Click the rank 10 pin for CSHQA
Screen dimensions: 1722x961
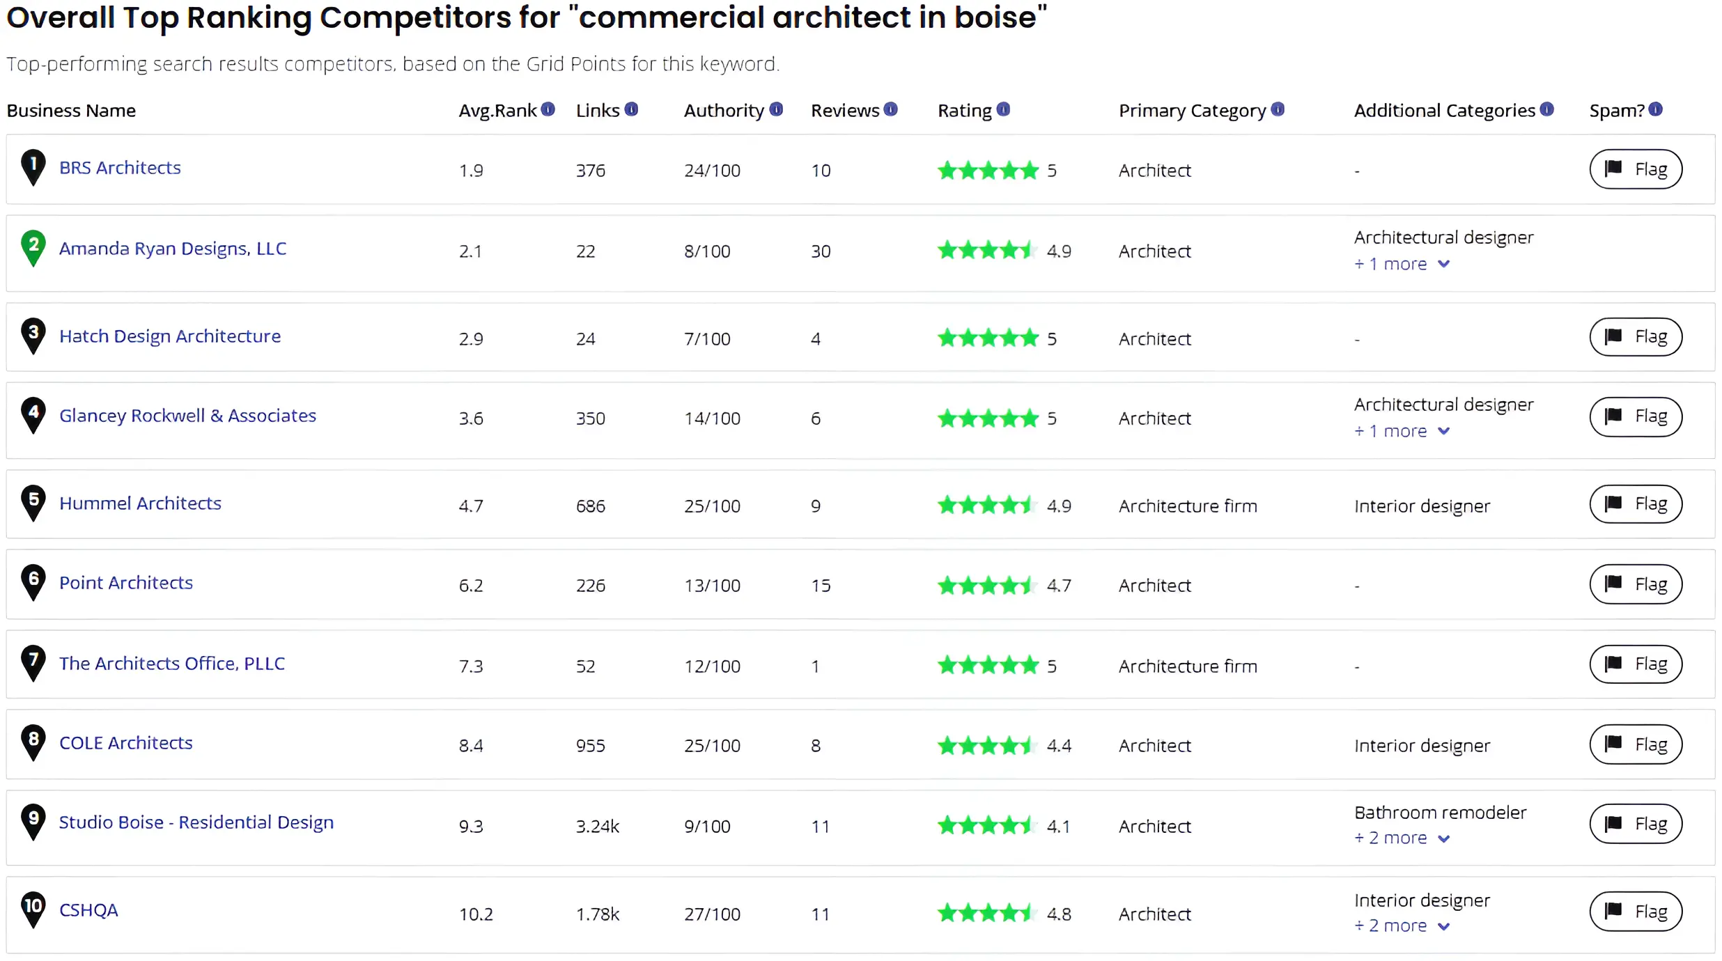pos(33,910)
